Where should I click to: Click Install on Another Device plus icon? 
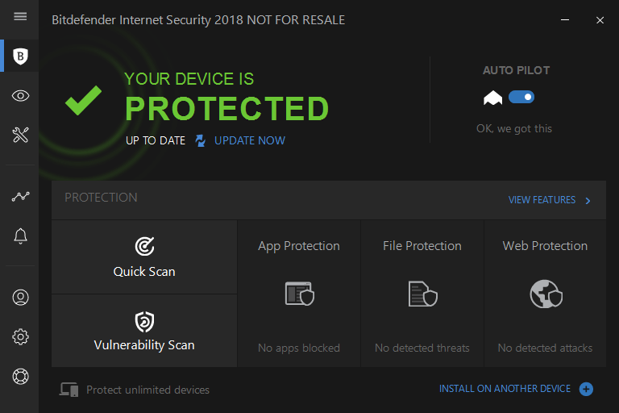coord(587,390)
